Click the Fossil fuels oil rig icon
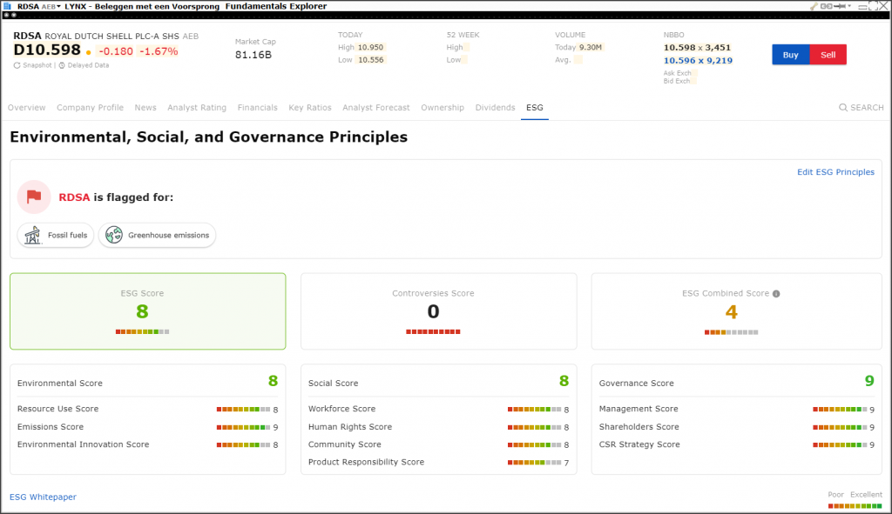The width and height of the screenshot is (892, 514). pos(32,235)
